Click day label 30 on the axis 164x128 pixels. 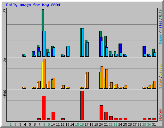[149, 124]
